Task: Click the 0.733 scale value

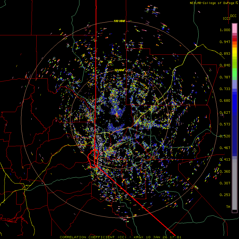Action: [225, 89]
